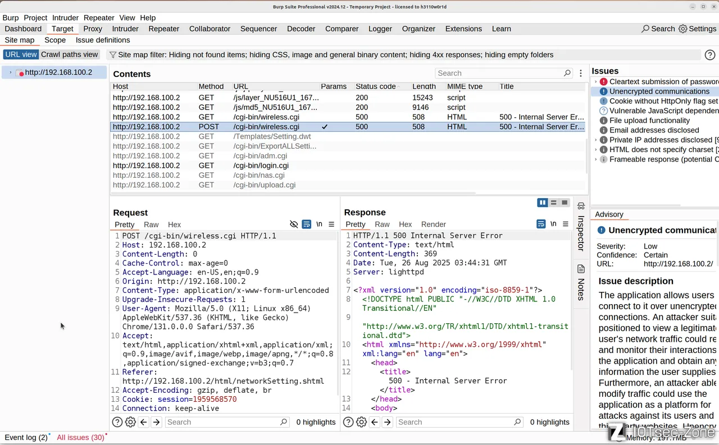Switch Response view to Render tab

pyautogui.click(x=434, y=224)
